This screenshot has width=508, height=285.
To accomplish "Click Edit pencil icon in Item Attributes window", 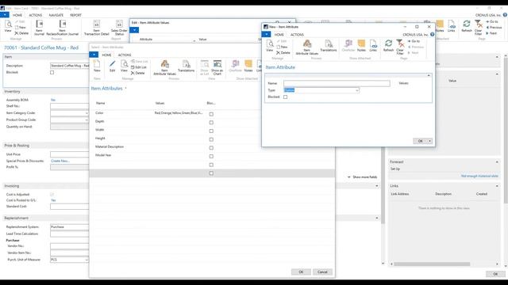I will [112, 66].
